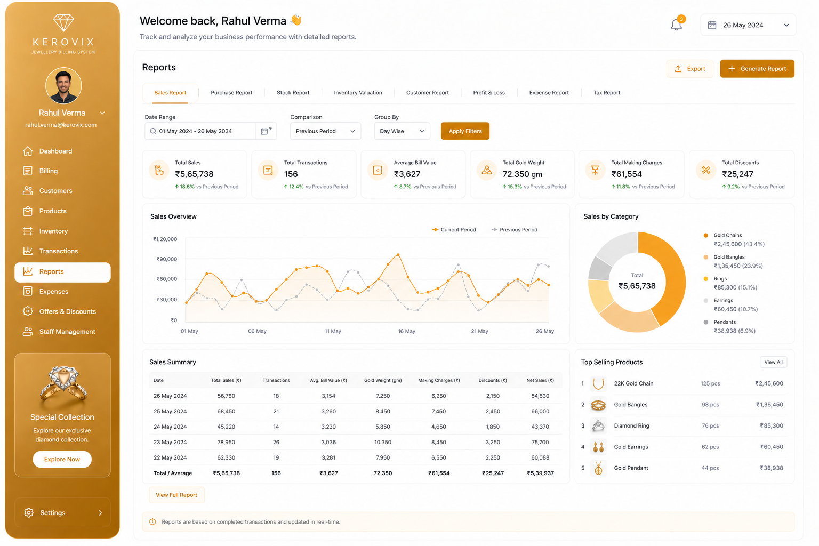Open the 26 May 2024 date dropdown

(748, 25)
